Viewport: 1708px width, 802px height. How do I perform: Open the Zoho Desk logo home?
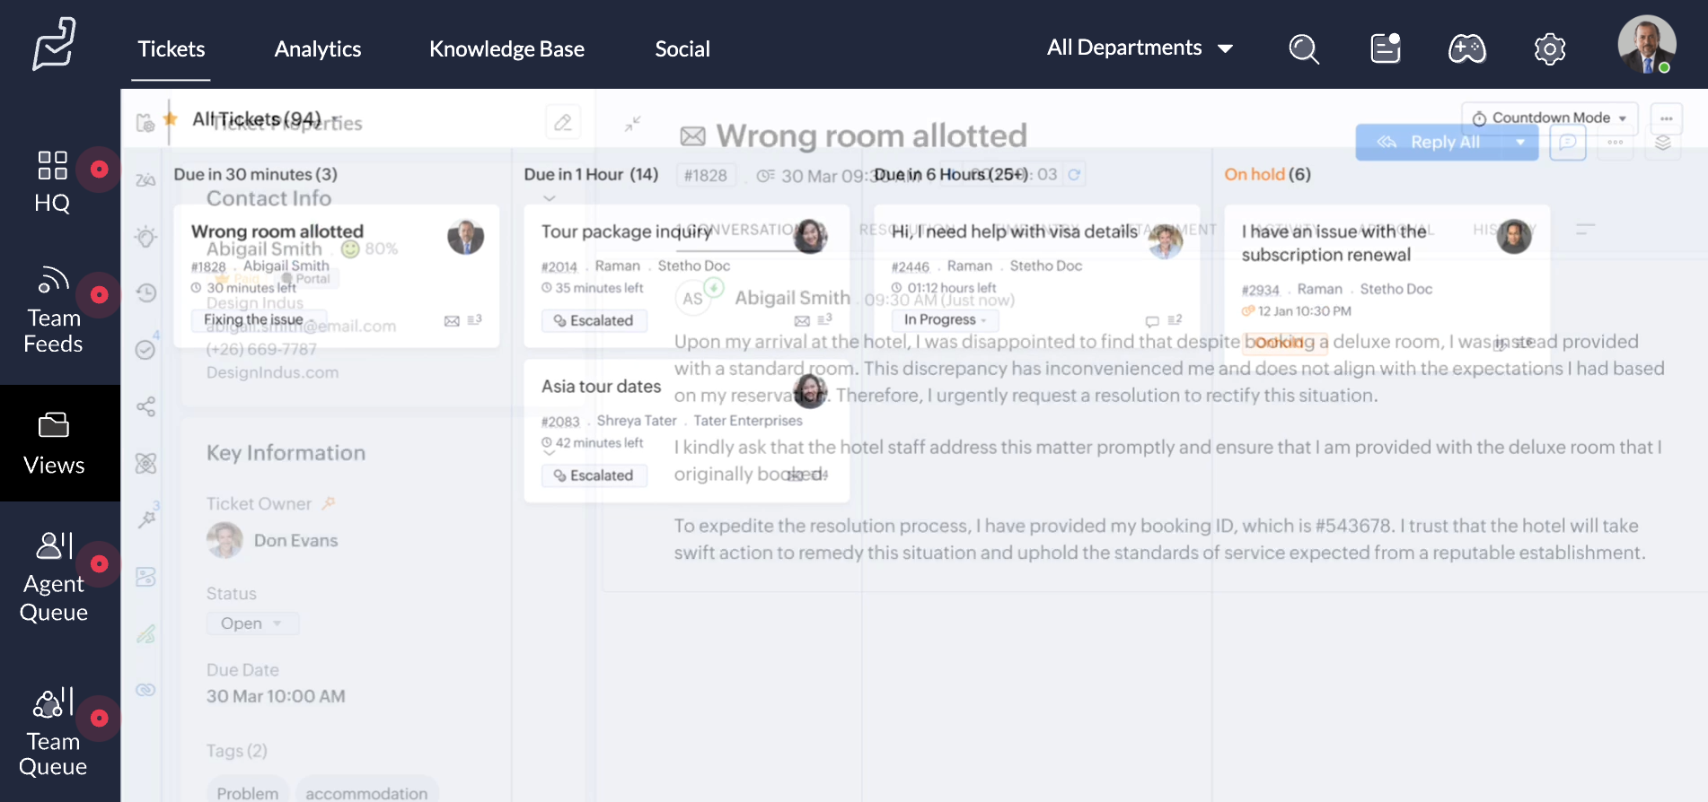click(54, 43)
